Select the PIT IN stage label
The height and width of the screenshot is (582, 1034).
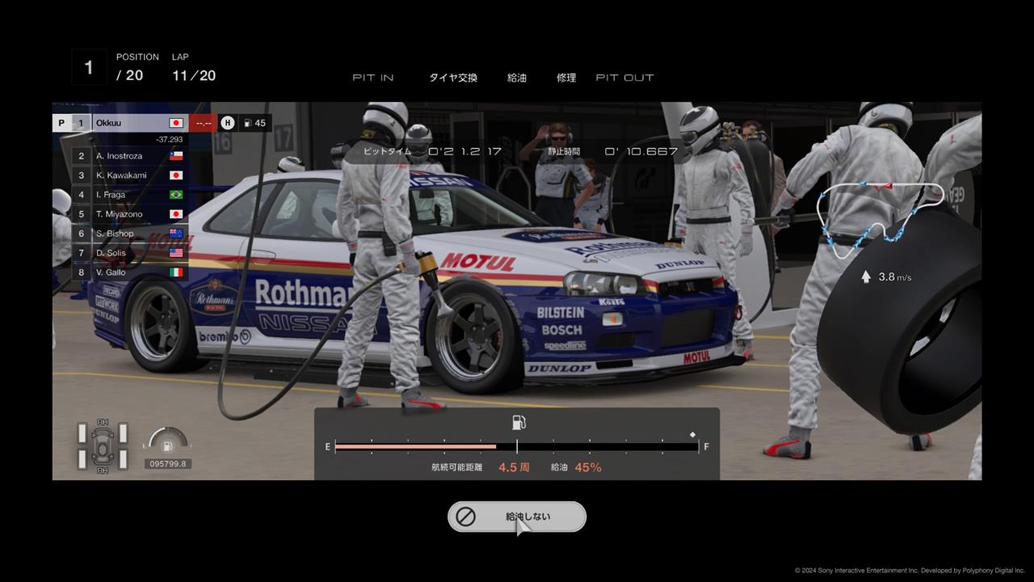(373, 78)
